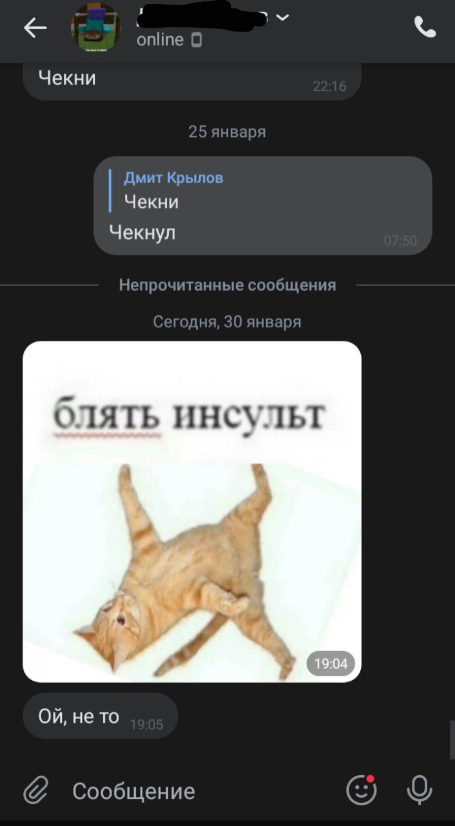Tap the 'Сегодня, 30 января' date label

point(227,321)
